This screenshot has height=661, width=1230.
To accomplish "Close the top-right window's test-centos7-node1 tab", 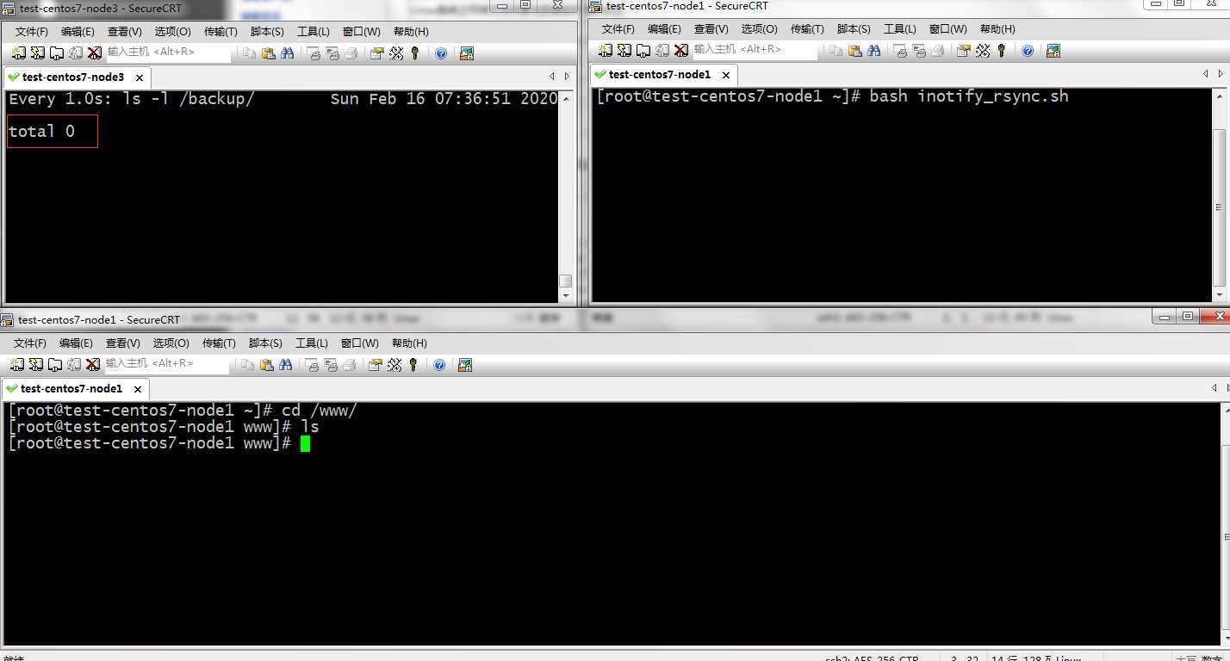I will [725, 75].
